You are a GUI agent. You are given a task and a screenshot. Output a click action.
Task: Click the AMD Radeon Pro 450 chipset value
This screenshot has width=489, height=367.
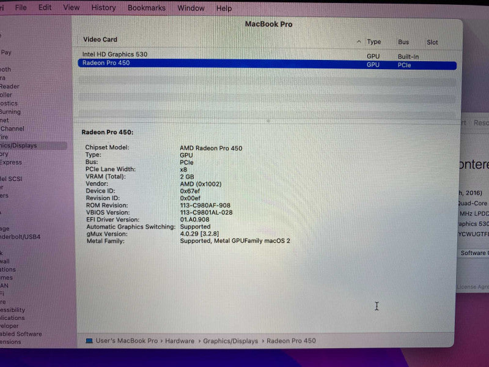pos(211,148)
